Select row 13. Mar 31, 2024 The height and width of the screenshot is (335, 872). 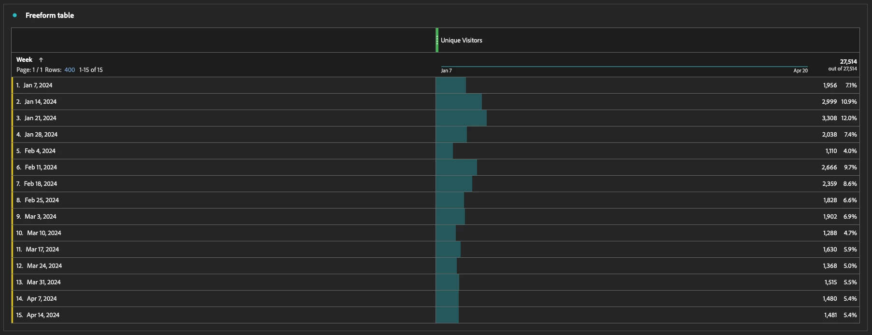pos(224,282)
